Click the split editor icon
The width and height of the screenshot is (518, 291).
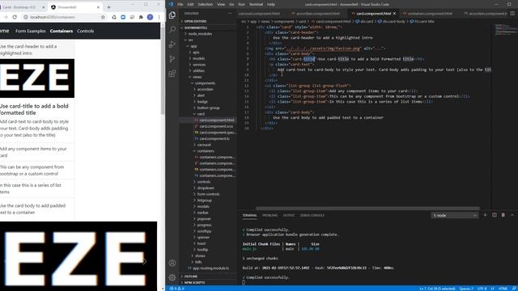512,13
